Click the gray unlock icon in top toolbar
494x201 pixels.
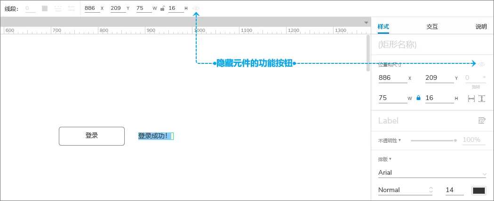(162, 8)
